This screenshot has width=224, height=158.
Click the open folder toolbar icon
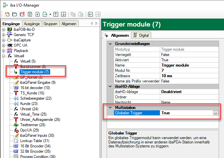tap(14, 14)
